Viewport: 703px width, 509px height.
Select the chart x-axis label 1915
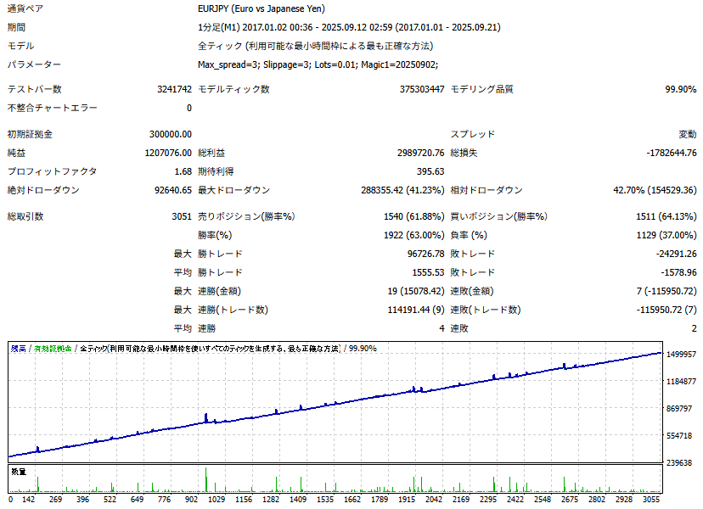click(x=407, y=499)
